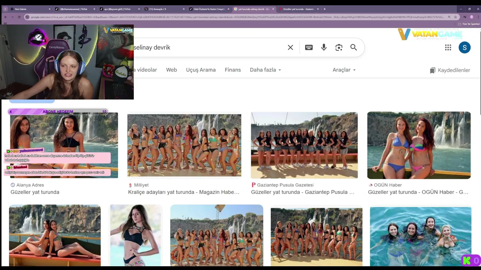Go back using the browser back arrow
The height and width of the screenshot is (270, 481).
pyautogui.click(x=6, y=17)
